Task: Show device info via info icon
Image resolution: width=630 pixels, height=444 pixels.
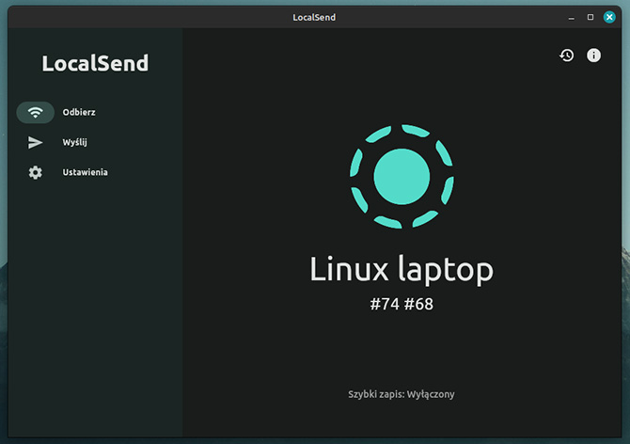Action: (x=594, y=55)
